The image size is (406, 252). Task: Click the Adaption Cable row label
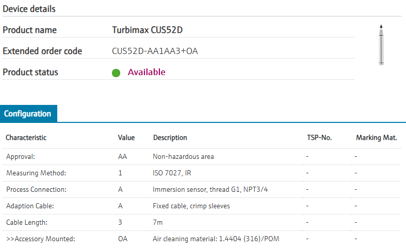pyautogui.click(x=29, y=206)
